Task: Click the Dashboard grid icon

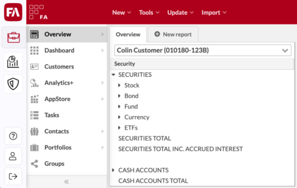Action: pos(34,50)
